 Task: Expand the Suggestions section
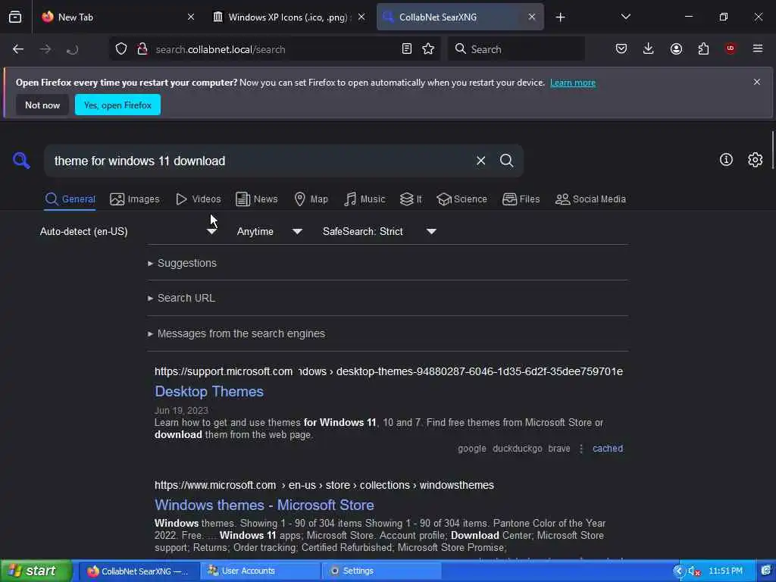click(183, 263)
